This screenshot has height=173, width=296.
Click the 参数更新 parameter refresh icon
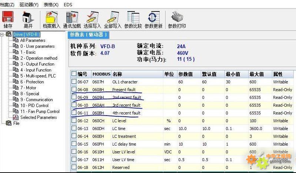point(153,17)
